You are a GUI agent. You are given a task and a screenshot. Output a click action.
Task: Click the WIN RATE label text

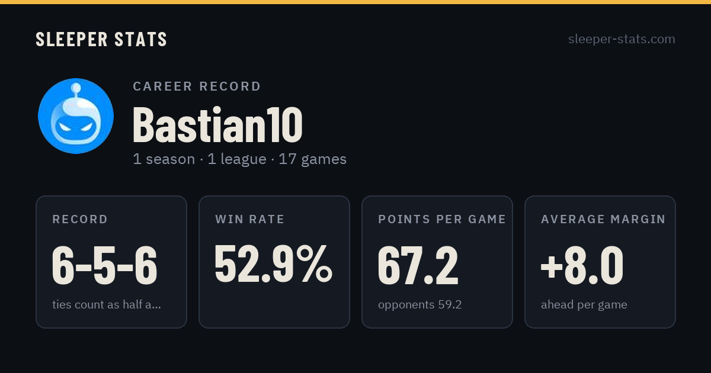tap(250, 219)
